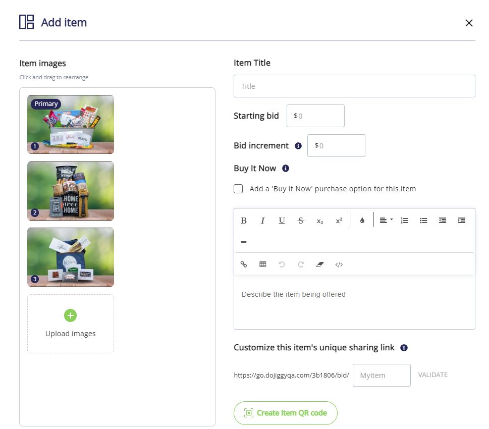Select the third bloom bag image thumbnail
The height and width of the screenshot is (429, 489).
pos(71,257)
